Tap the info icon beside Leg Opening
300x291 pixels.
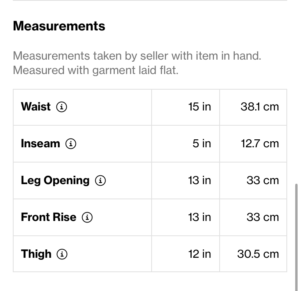pyautogui.click(x=100, y=181)
